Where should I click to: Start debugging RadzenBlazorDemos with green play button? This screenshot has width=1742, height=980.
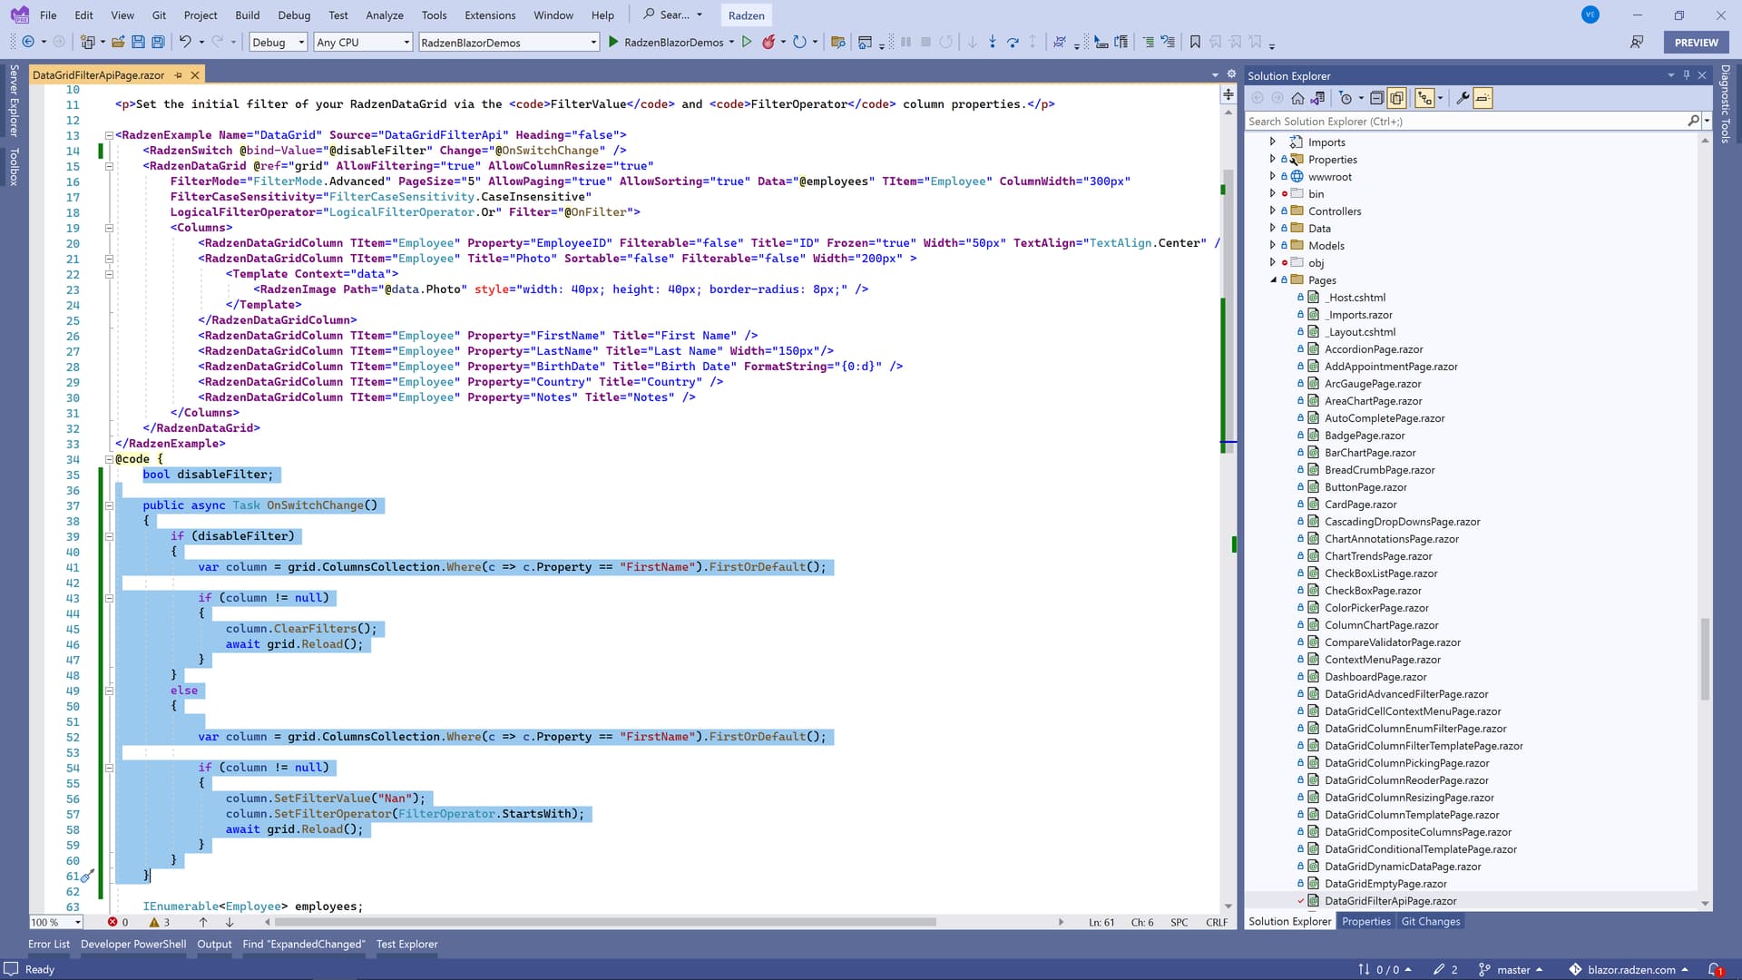coord(613,42)
